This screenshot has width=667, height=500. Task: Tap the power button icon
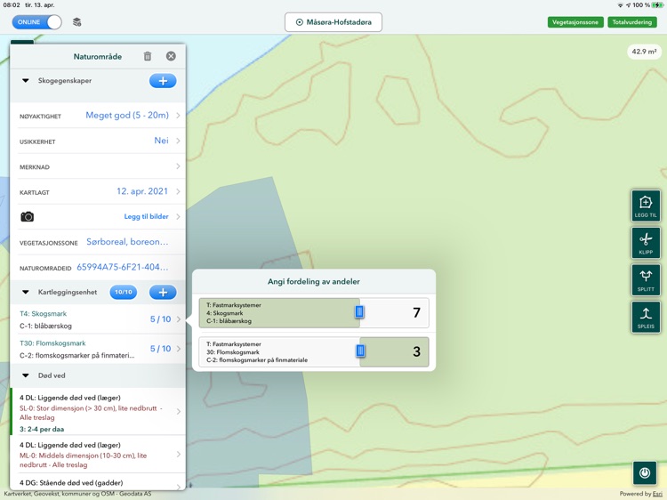pyautogui.click(x=645, y=473)
